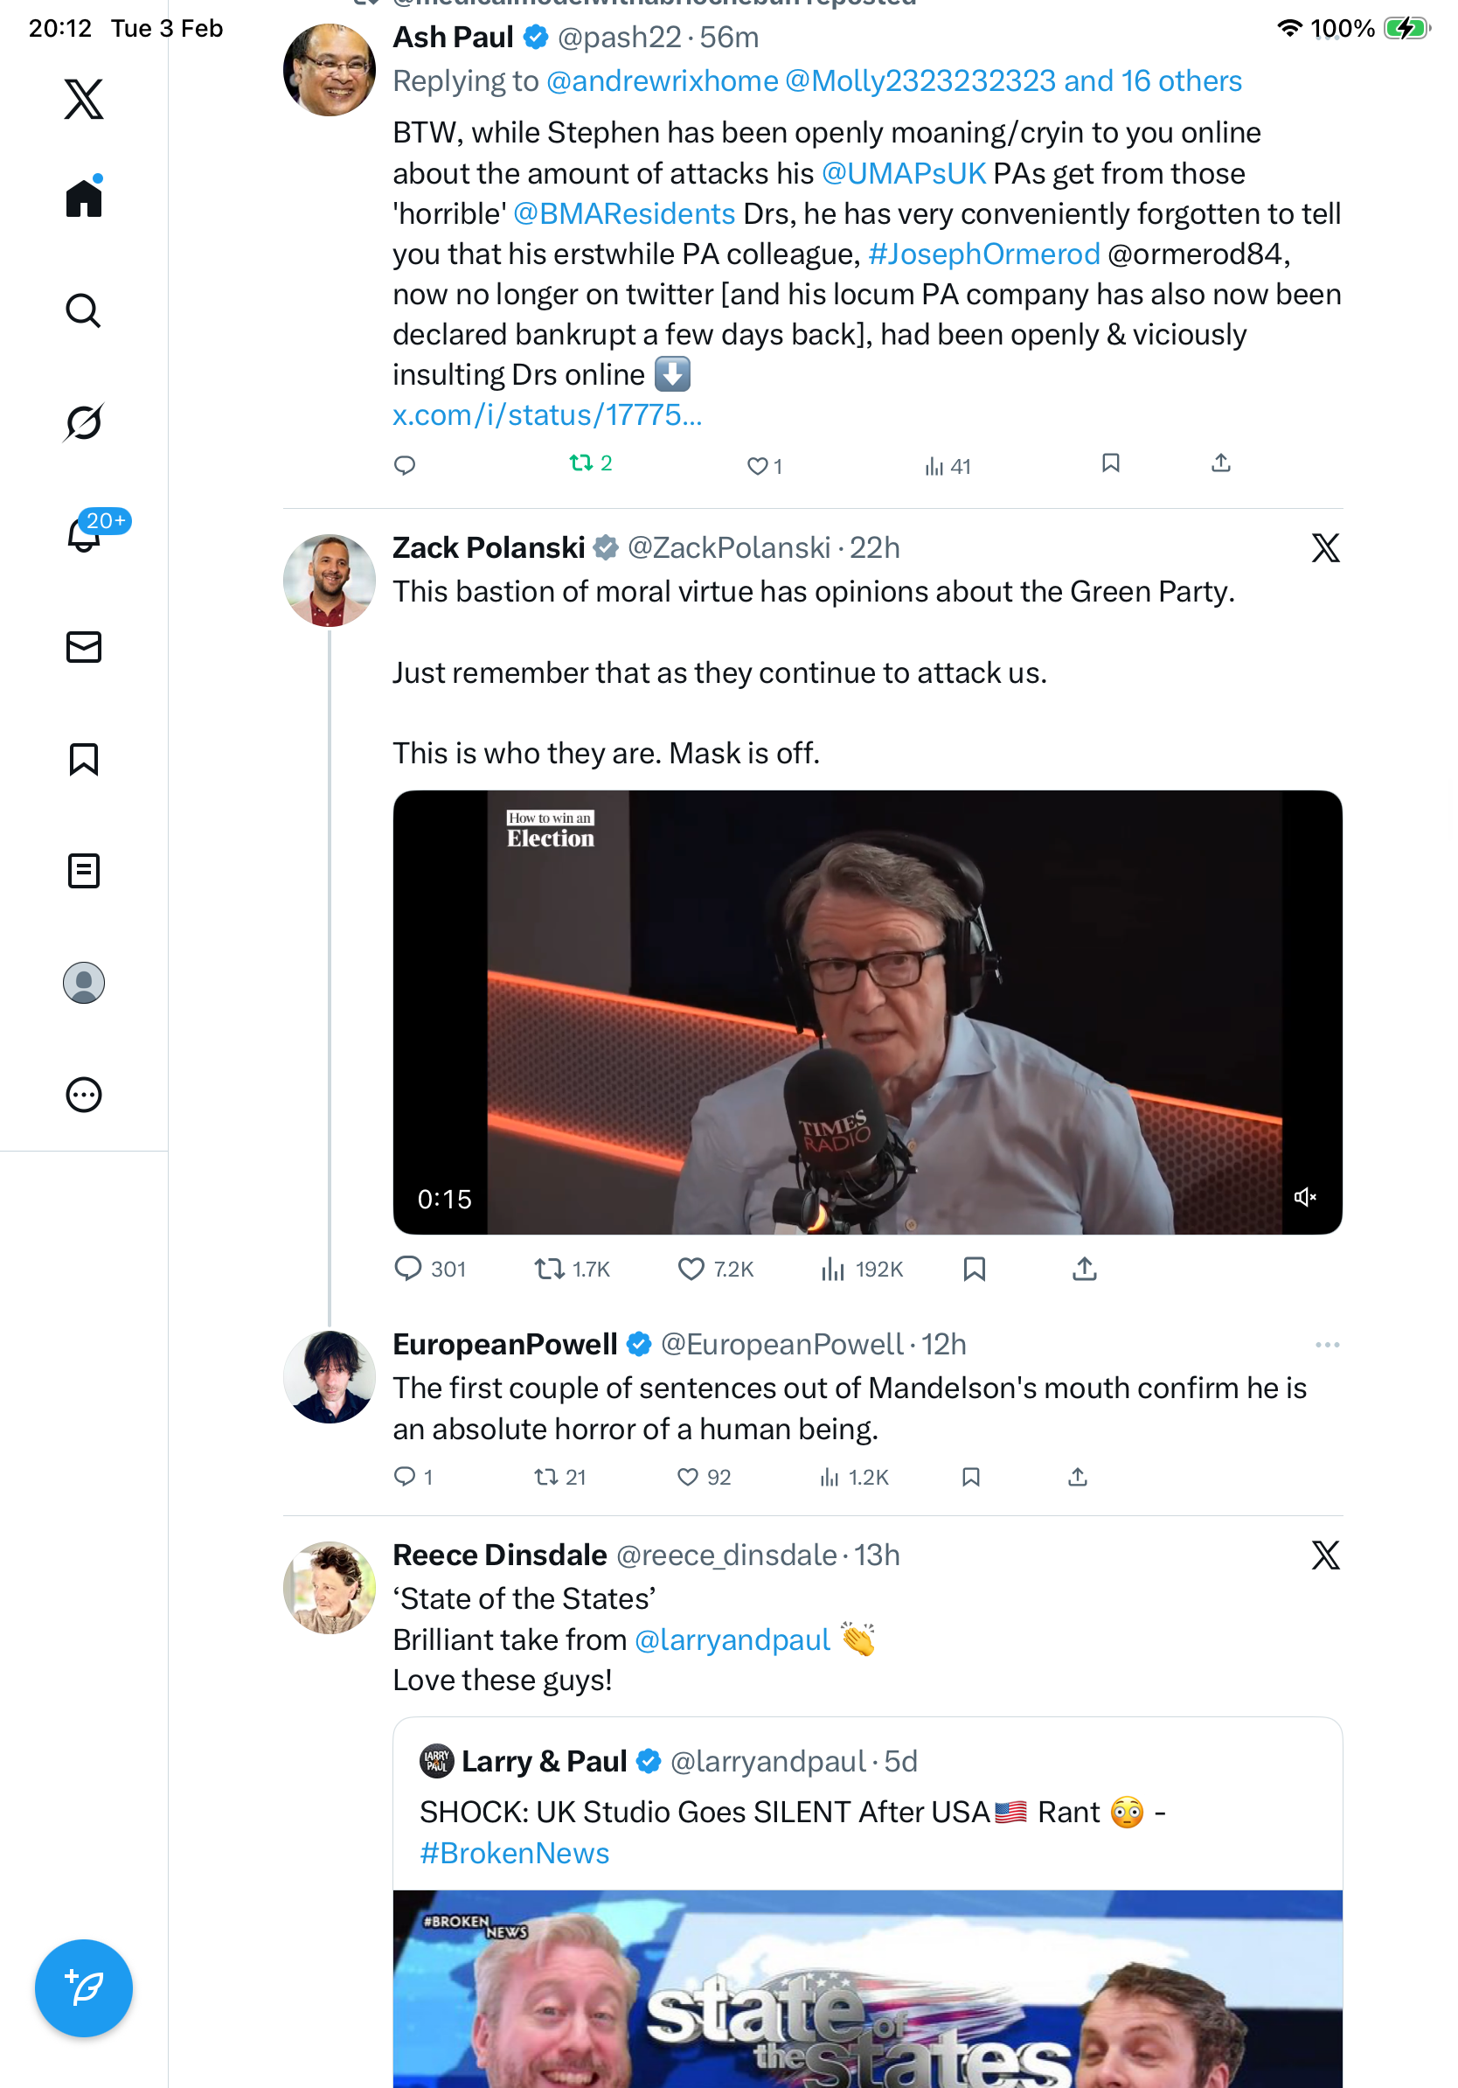Open the #JosephOrmerod hashtag

tap(983, 254)
